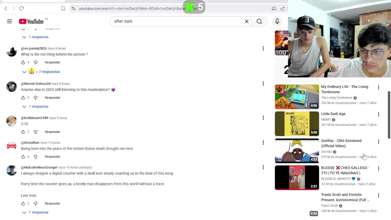Screen dimensions: 391x220
Task: Like @Boviathan's comment
Action: (x=23, y=157)
